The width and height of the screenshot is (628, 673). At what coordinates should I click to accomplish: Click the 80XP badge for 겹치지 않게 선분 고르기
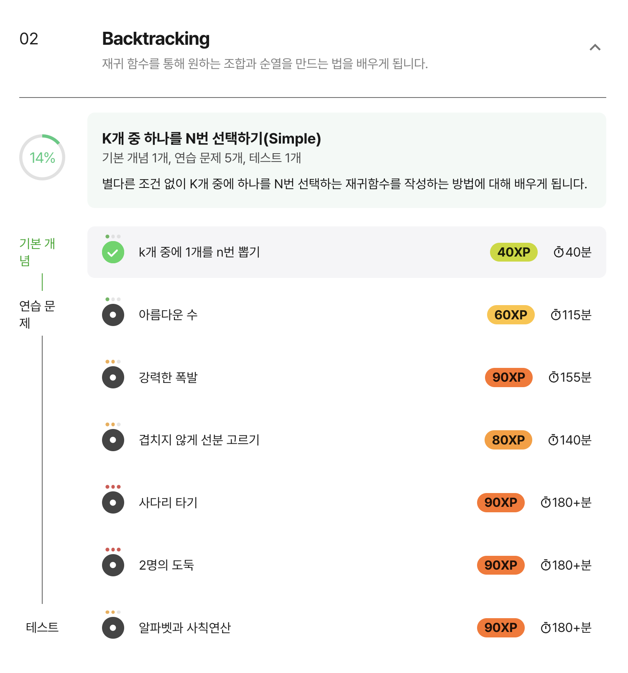coord(508,440)
